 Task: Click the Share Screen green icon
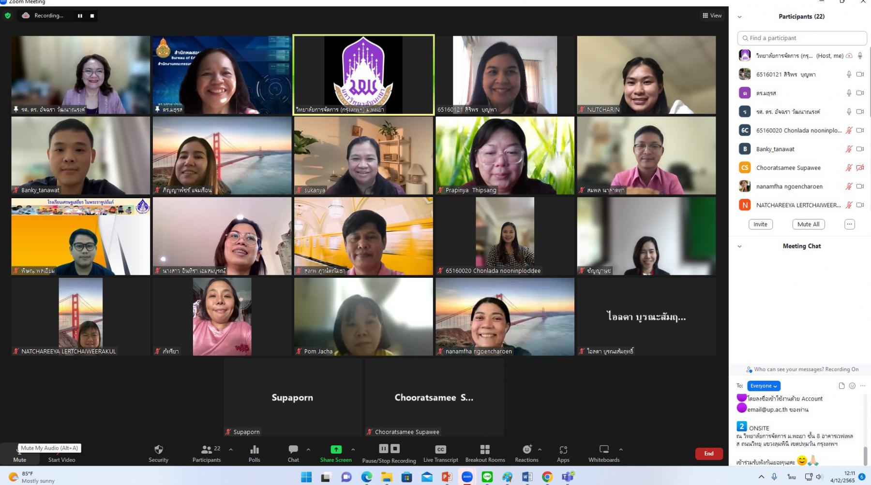coord(336,450)
